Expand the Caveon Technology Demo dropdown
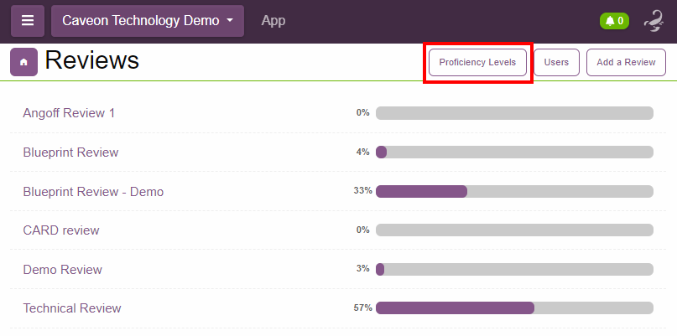This screenshot has width=677, height=336. click(148, 21)
